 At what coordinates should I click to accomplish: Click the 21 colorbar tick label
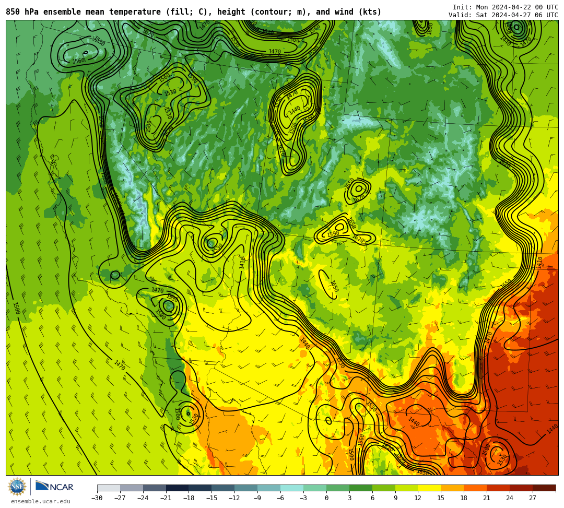click(x=487, y=498)
